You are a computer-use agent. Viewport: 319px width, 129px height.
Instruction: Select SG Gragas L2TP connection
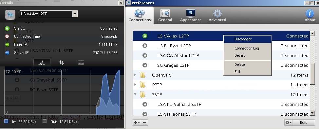click(221, 65)
